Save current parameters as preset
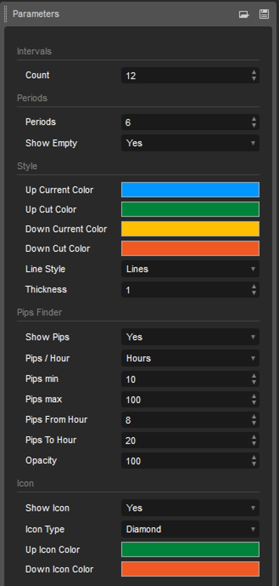The image size is (279, 586). (264, 14)
